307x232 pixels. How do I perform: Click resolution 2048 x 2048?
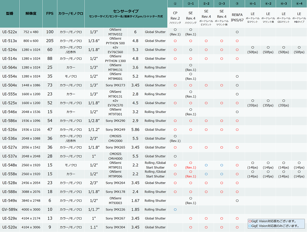pyautogui.click(x=31, y=156)
